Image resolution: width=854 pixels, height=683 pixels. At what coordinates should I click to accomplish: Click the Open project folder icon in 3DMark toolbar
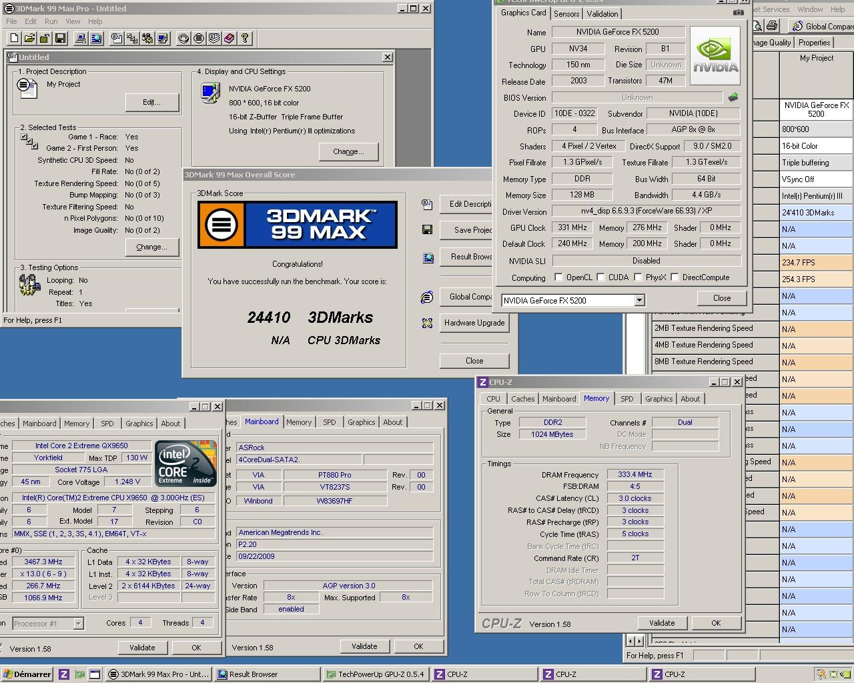pos(29,39)
